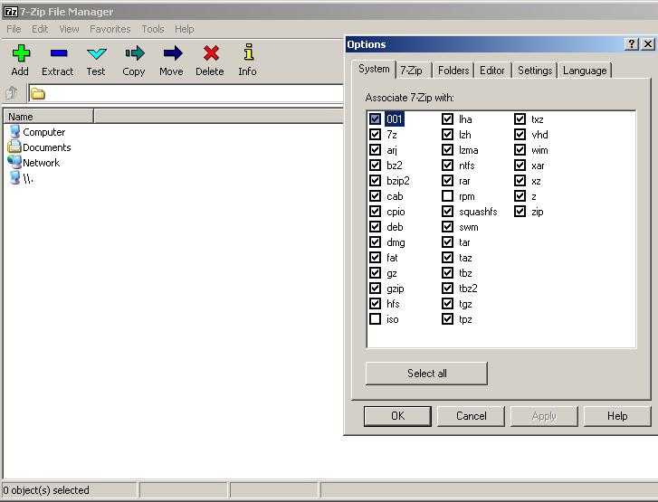Open the Help menu
Image resolution: width=658 pixels, height=502 pixels.
[x=185, y=29]
